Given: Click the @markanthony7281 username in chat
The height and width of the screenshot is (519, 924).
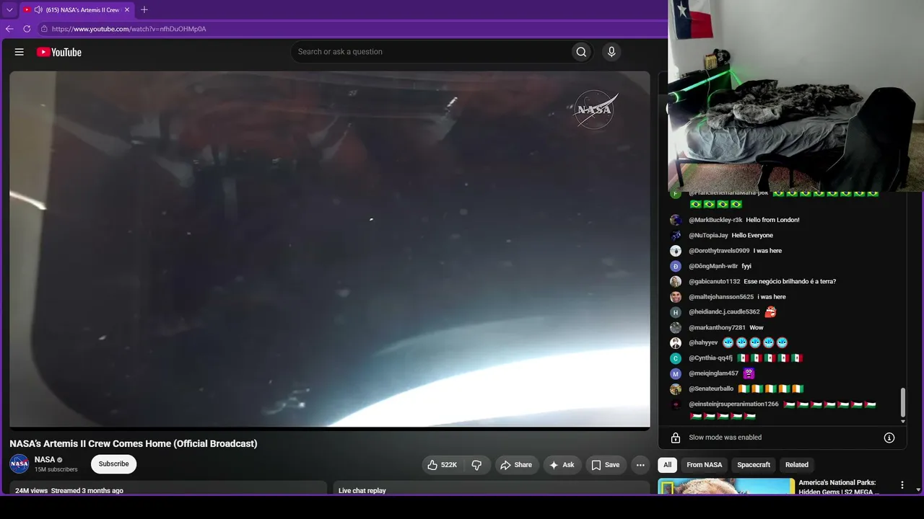Looking at the screenshot, I should [717, 328].
